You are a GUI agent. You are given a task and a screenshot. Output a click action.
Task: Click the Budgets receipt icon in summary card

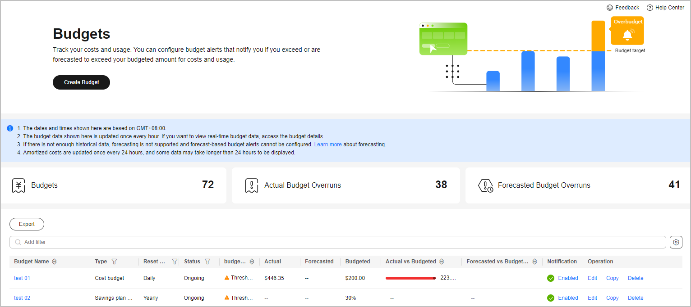point(18,185)
